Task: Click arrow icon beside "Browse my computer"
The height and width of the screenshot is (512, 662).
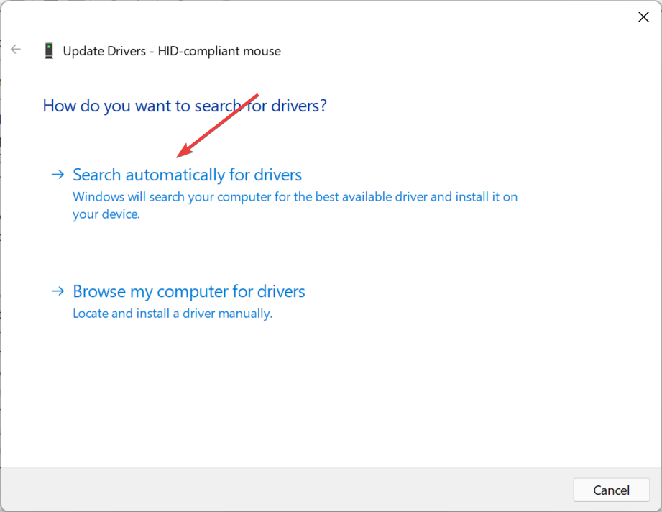Action: pos(58,291)
